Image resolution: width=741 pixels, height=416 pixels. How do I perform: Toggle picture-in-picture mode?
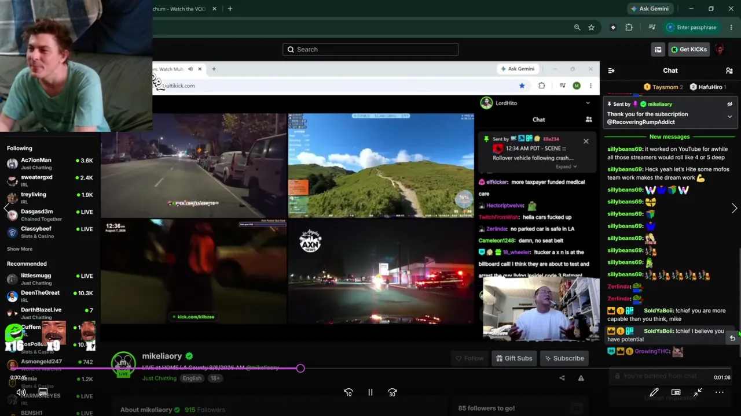pos(676,392)
